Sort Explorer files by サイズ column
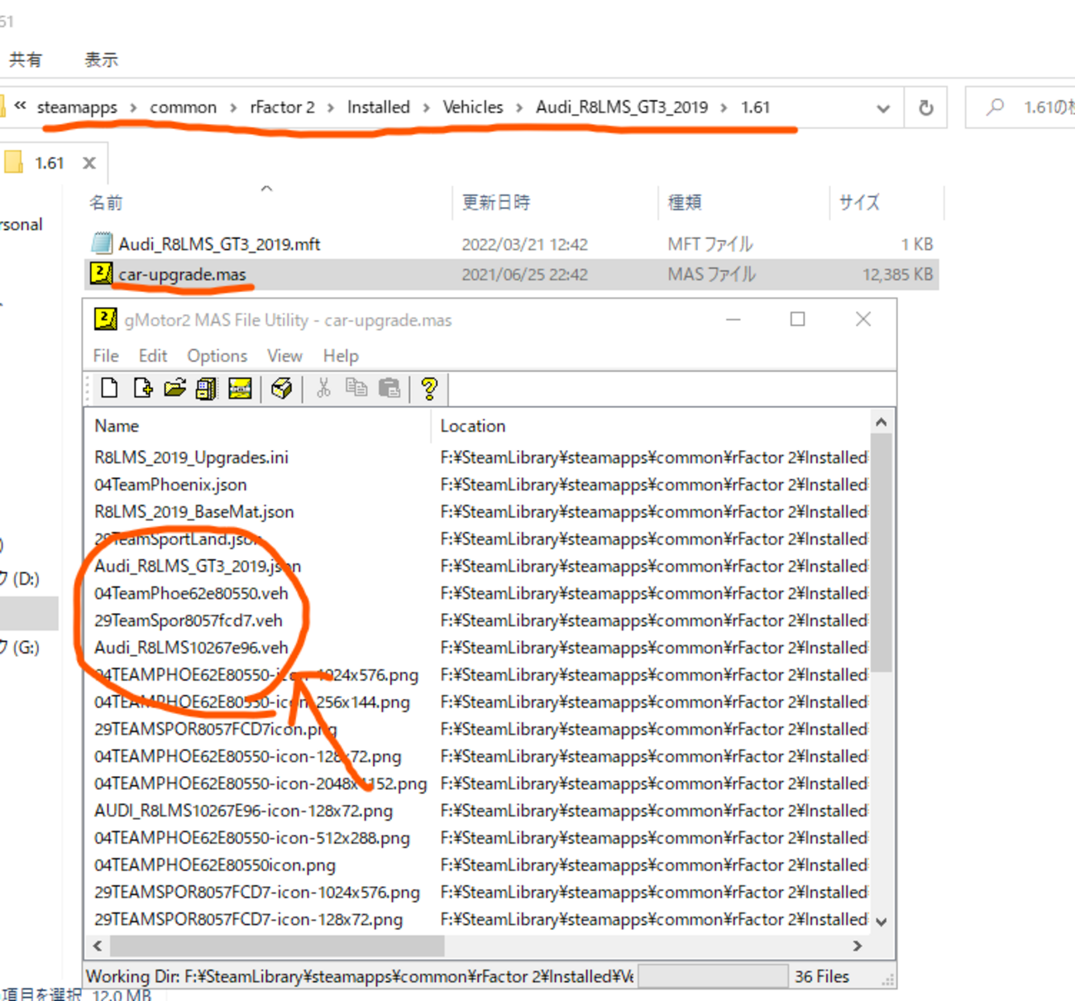 coord(860,203)
